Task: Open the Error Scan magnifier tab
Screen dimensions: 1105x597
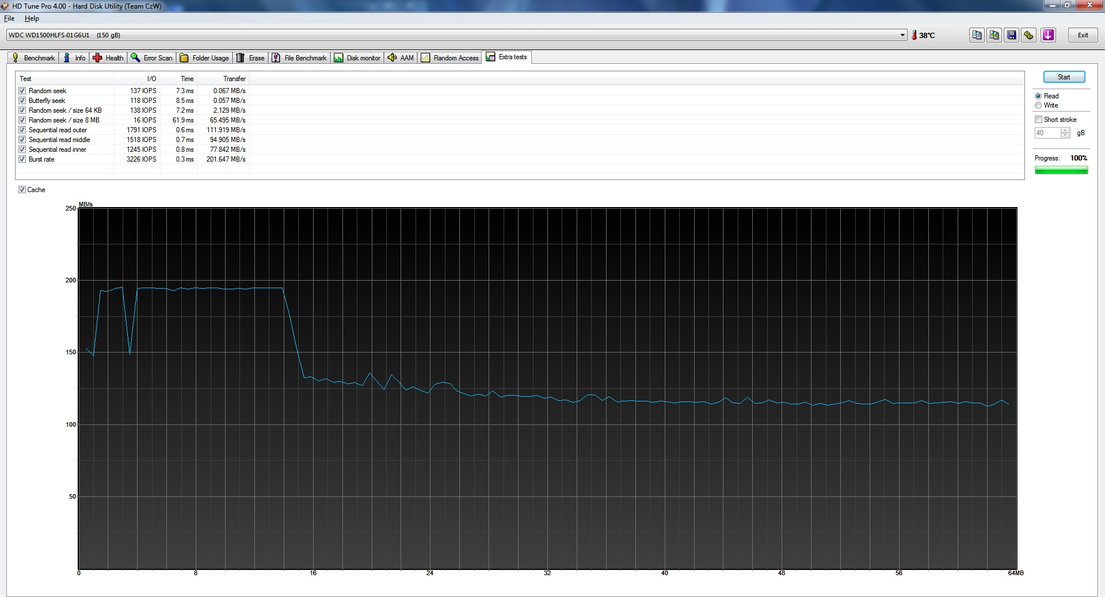Action: click(152, 58)
